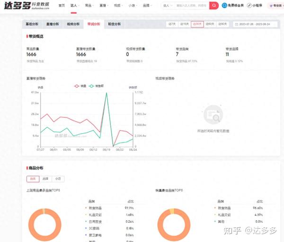Open the 商品 navigation dropdown

click(x=89, y=5)
